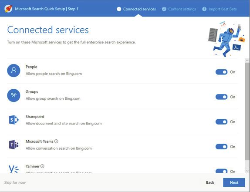
Task: Click the Yammer logo icon
Action: (x=14, y=169)
